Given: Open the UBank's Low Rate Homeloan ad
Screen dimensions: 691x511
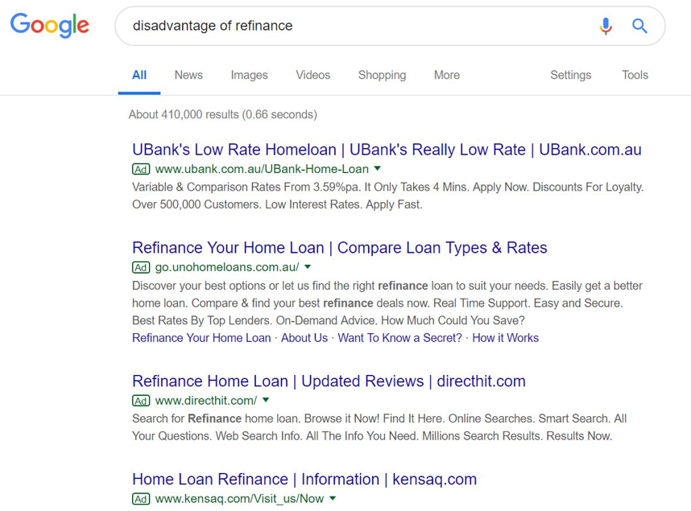Looking at the screenshot, I should 387,150.
